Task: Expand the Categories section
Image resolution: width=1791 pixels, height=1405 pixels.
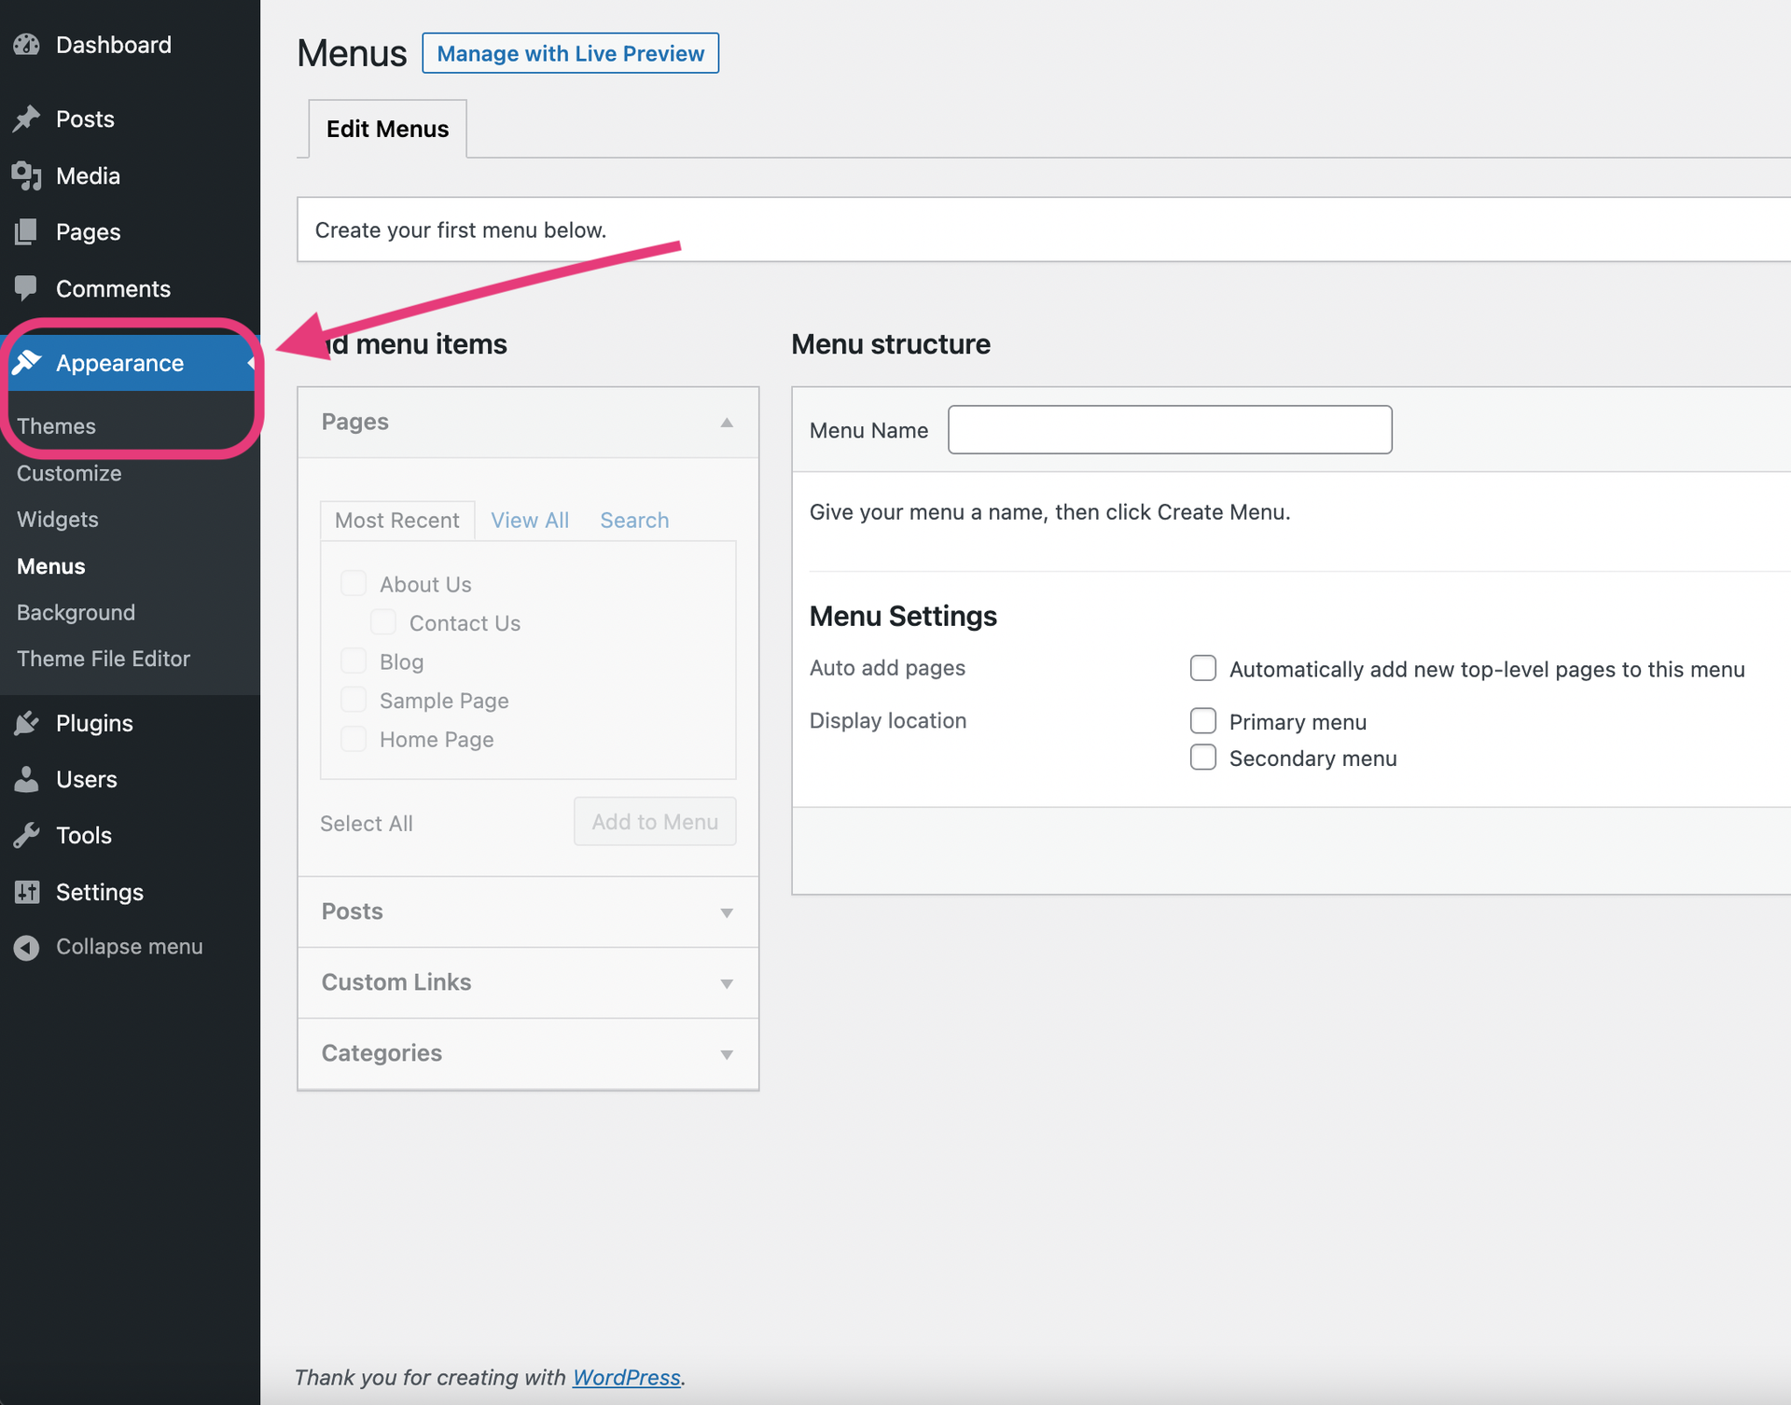Action: click(727, 1054)
